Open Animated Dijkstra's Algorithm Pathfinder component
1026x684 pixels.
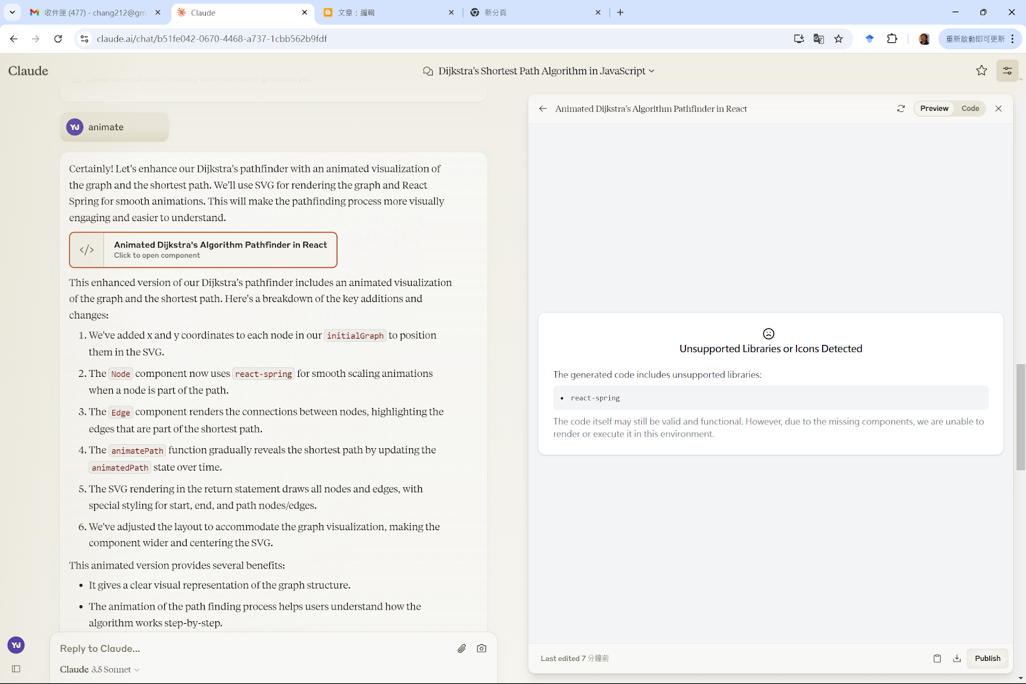point(203,250)
